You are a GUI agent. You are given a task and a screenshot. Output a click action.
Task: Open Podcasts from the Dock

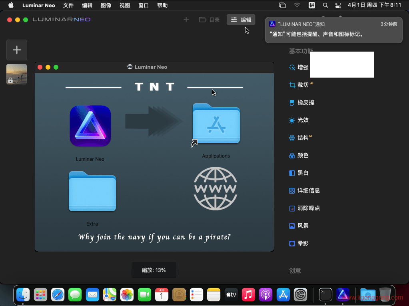[x=266, y=295]
